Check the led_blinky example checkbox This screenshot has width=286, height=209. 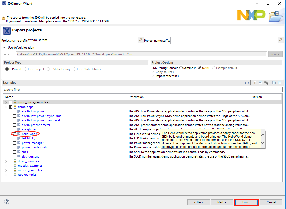(14, 138)
